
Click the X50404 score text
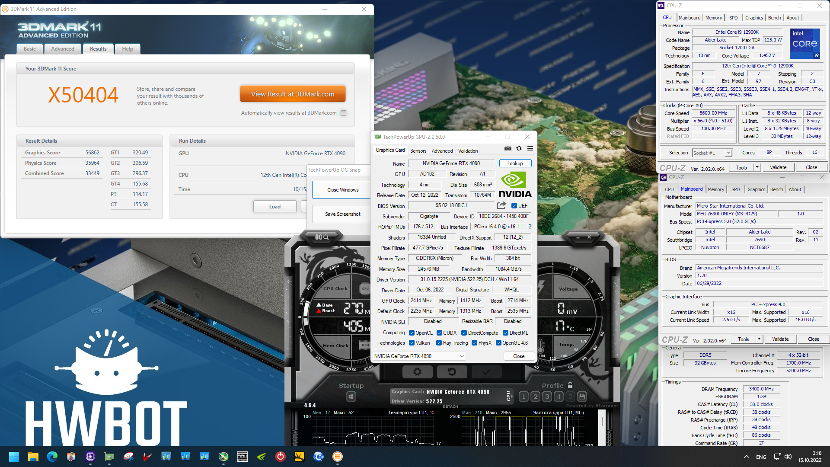coord(83,95)
